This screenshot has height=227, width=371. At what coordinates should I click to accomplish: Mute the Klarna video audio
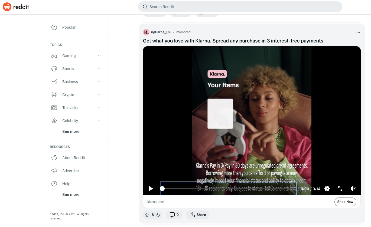353,189
